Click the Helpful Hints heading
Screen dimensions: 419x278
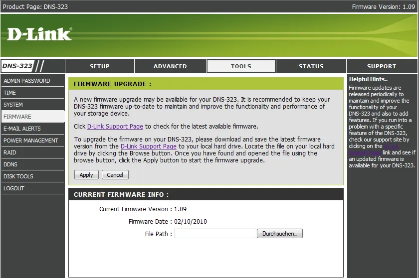(368, 79)
